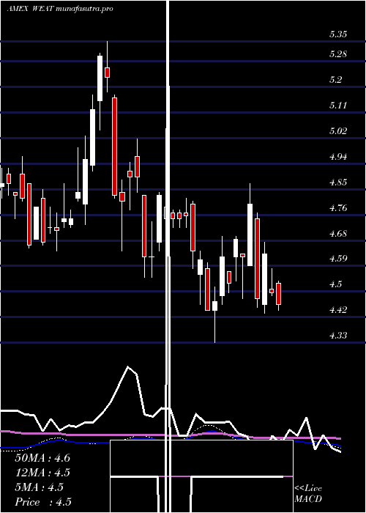Click the 4.33 price axis label
Screen dimensions: 366x513
[x=338, y=336]
